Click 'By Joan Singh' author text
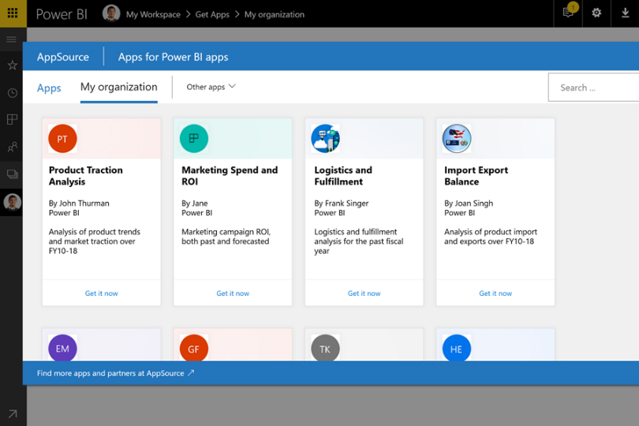The width and height of the screenshot is (639, 426). tap(469, 203)
